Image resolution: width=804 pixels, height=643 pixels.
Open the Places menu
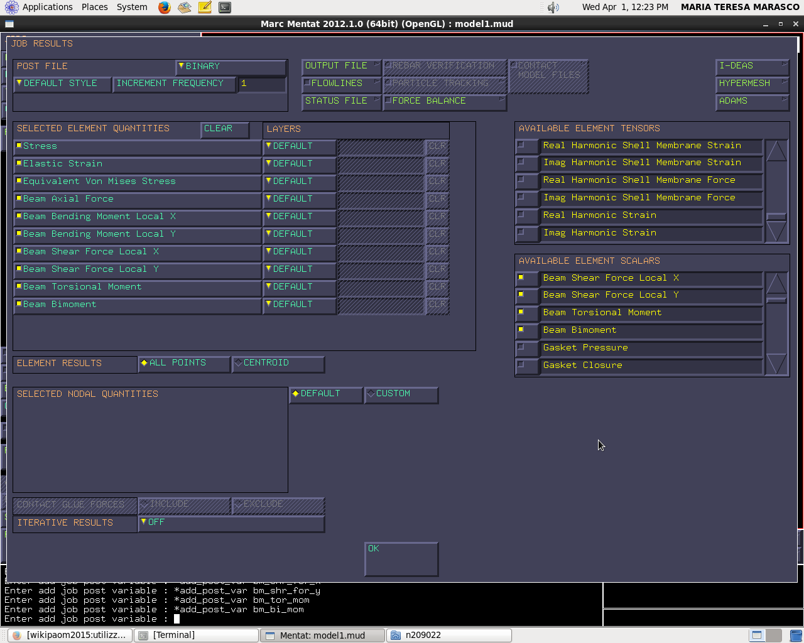[95, 8]
